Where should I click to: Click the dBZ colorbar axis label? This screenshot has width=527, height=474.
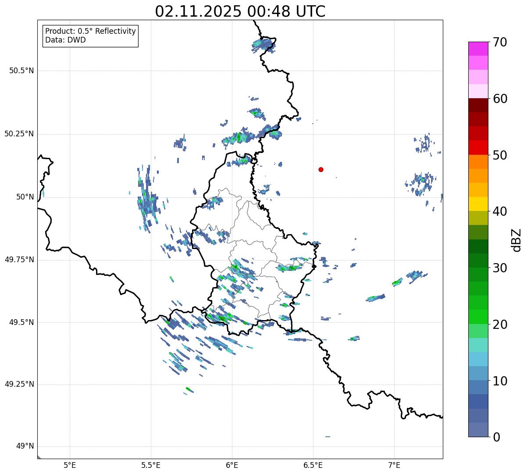(516, 240)
